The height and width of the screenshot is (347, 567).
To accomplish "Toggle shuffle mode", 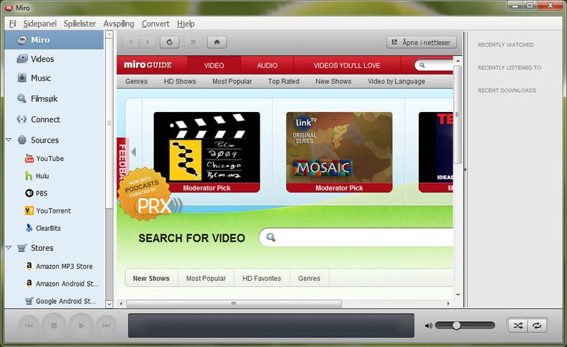I will pos(518,325).
